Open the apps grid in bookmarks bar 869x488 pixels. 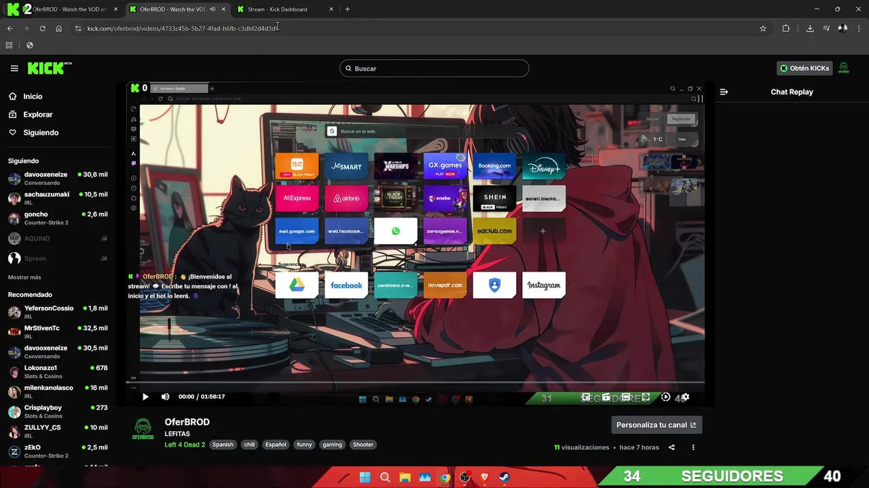pos(9,45)
